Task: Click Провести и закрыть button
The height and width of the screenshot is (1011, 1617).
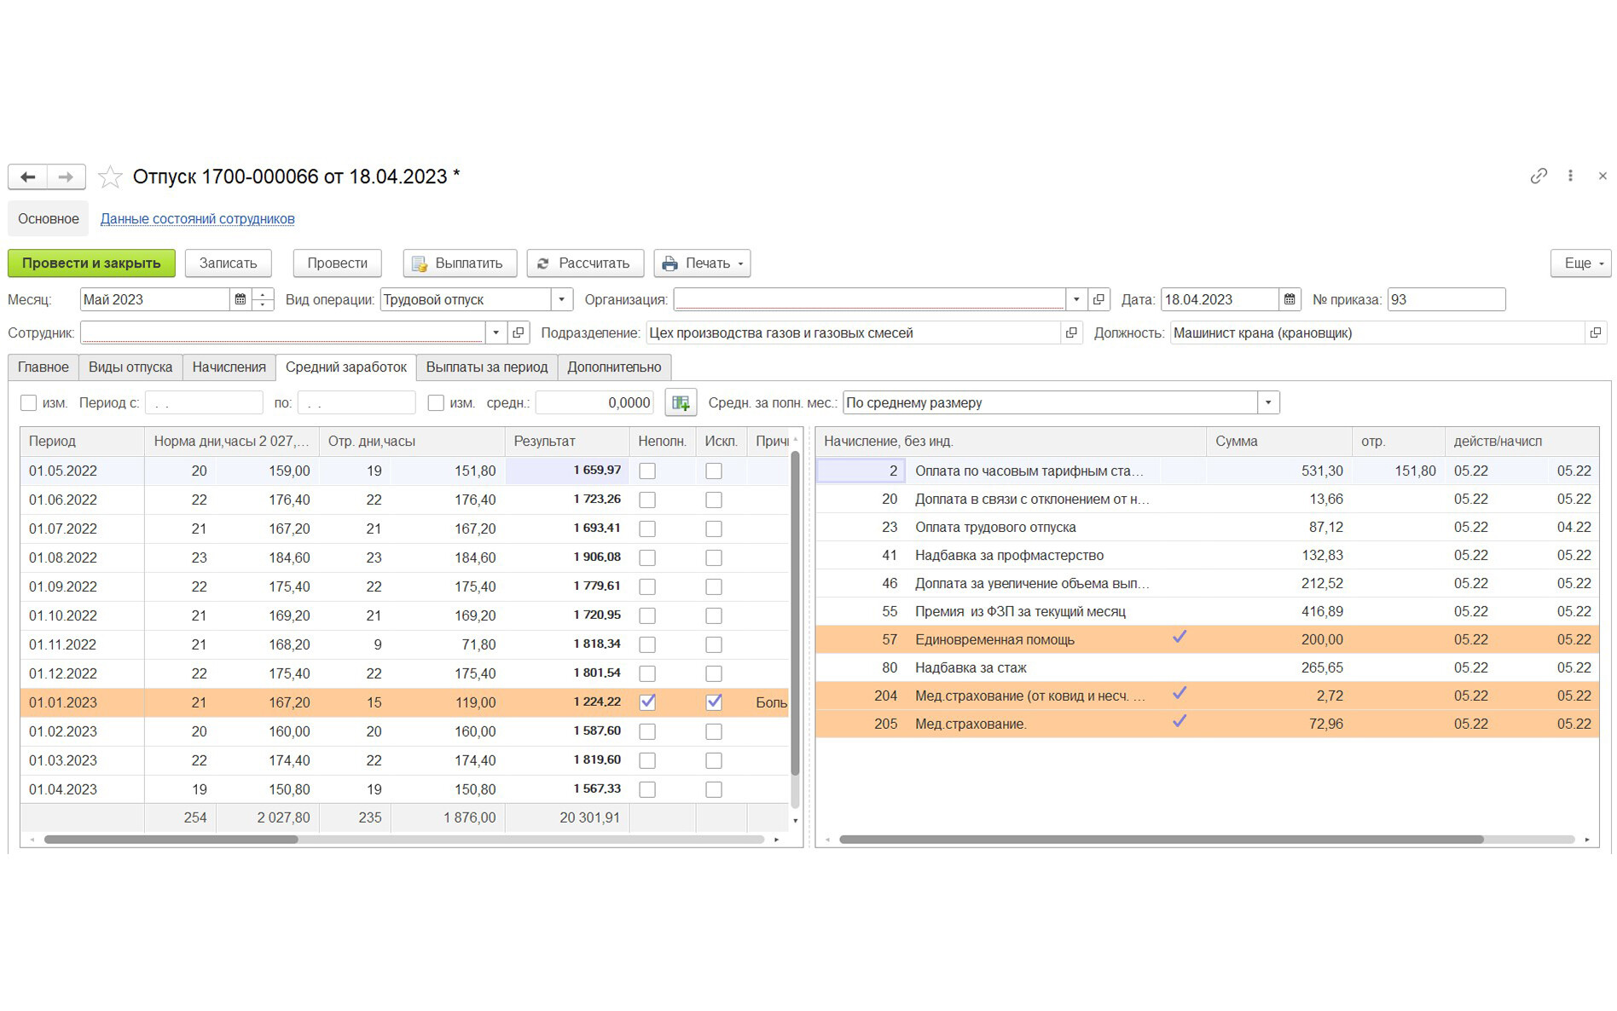Action: (x=91, y=263)
